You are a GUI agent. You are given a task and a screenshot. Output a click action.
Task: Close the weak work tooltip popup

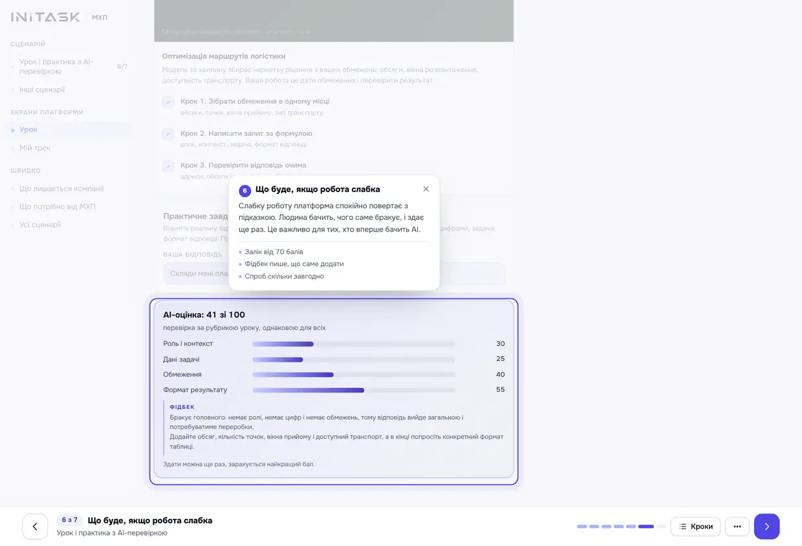pyautogui.click(x=426, y=189)
